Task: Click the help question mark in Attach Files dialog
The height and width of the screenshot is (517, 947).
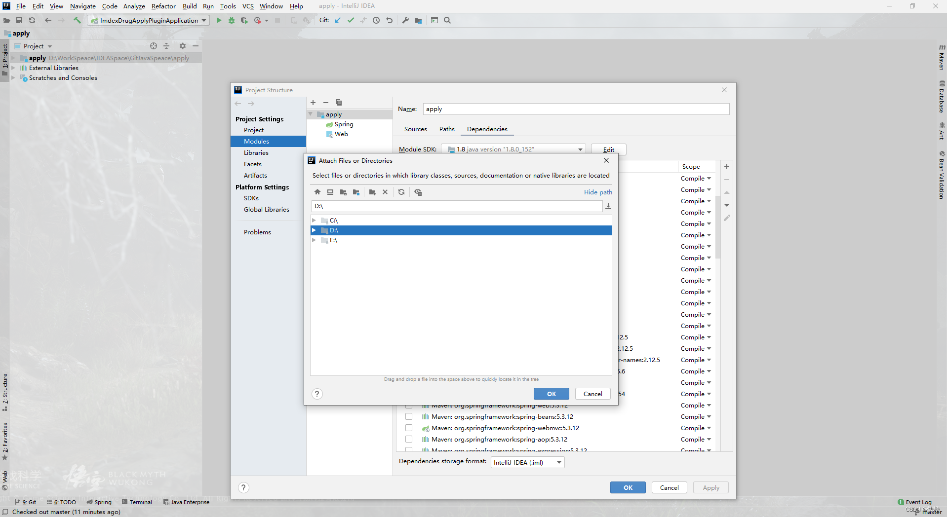Action: coord(317,394)
